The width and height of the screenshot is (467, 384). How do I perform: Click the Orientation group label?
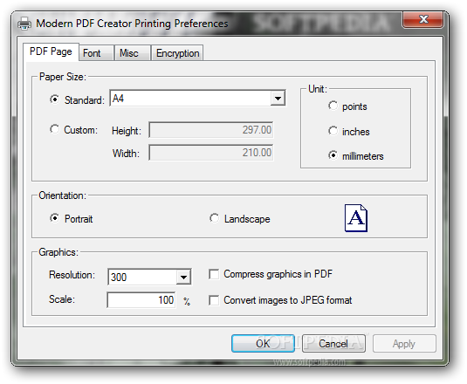click(63, 195)
